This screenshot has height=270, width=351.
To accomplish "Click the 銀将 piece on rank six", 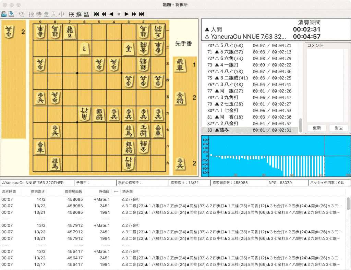I will [99, 114].
